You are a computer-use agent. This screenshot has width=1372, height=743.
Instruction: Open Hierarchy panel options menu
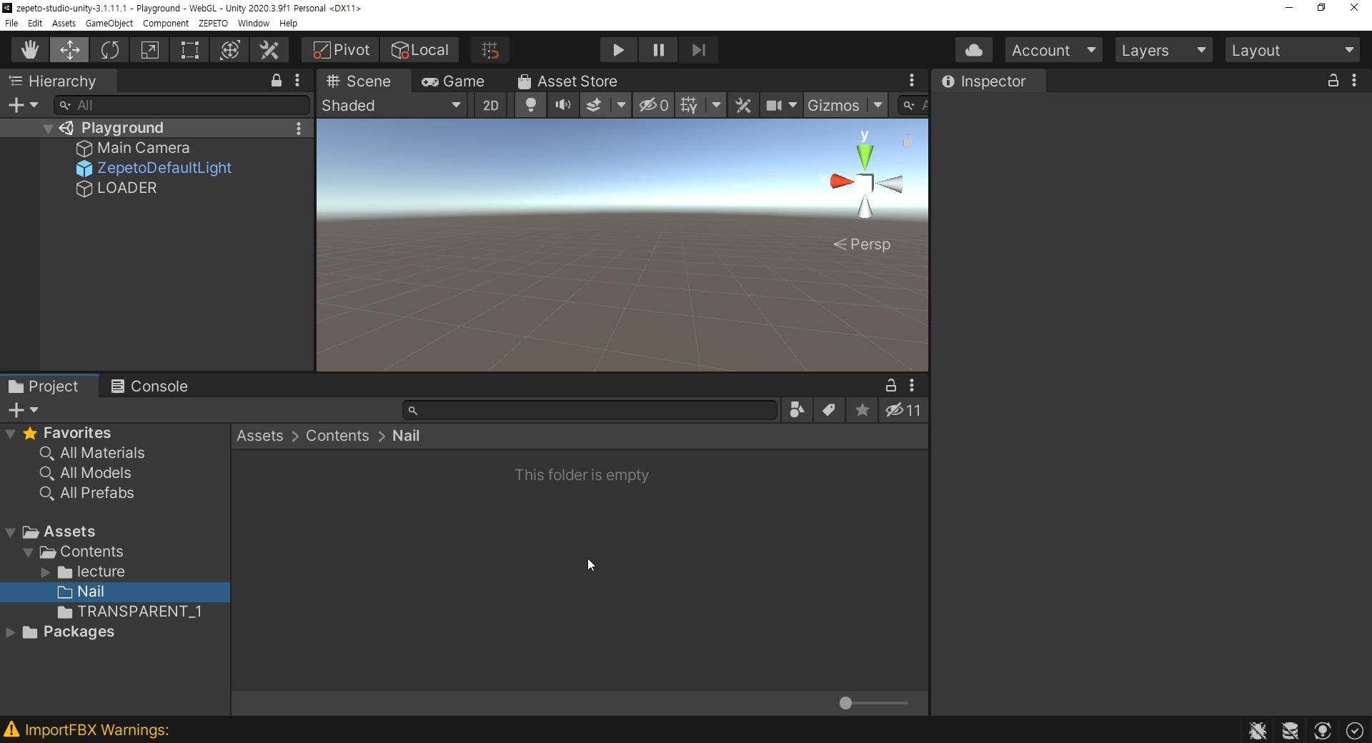[297, 81]
